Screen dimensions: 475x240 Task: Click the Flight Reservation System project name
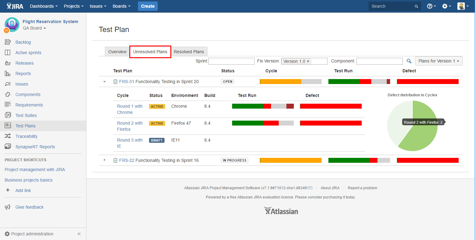pyautogui.click(x=50, y=22)
